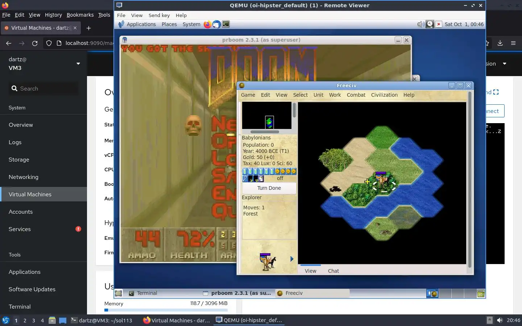Open Freeciv Combat menu
Screen dimensions: 522x326
coord(356,95)
